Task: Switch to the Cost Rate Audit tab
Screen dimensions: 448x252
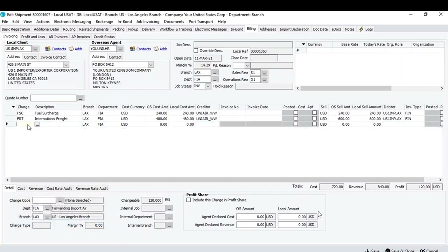Action: [59, 188]
